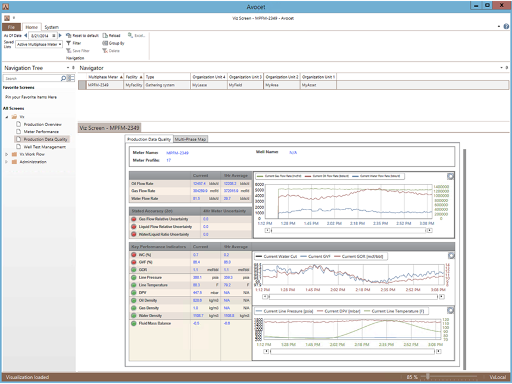The height and width of the screenshot is (384, 512).
Task: Open settings gear on flow rate chart
Action: 451,176
